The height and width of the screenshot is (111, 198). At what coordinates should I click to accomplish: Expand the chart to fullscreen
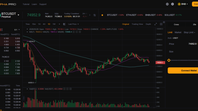(x=155, y=24)
